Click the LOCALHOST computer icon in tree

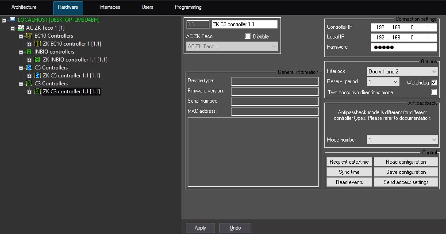click(12, 20)
